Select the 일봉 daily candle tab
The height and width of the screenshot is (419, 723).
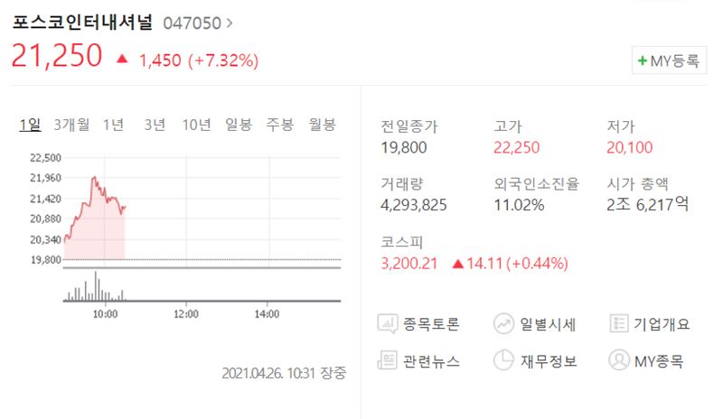pos(239,125)
